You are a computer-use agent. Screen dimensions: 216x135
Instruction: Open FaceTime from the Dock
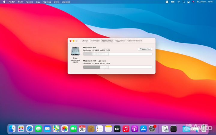pos(73,129)
